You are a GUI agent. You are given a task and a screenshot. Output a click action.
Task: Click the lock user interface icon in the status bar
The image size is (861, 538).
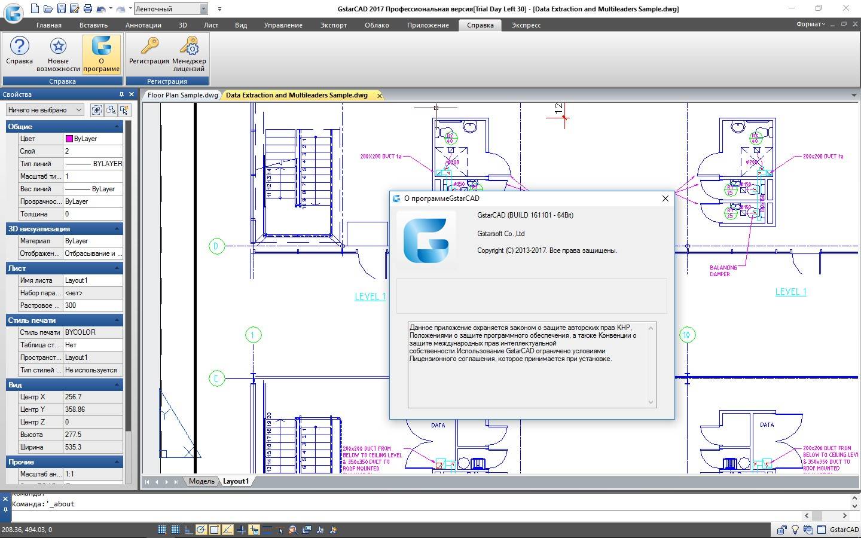click(x=781, y=530)
